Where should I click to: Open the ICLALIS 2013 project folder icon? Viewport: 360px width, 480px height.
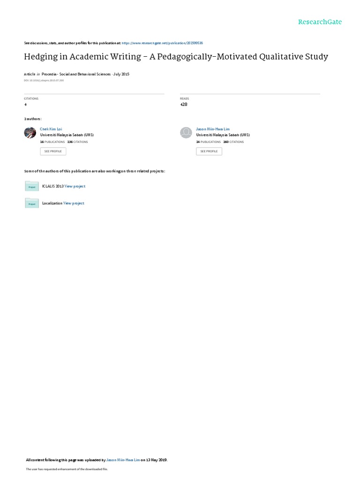[32, 186]
